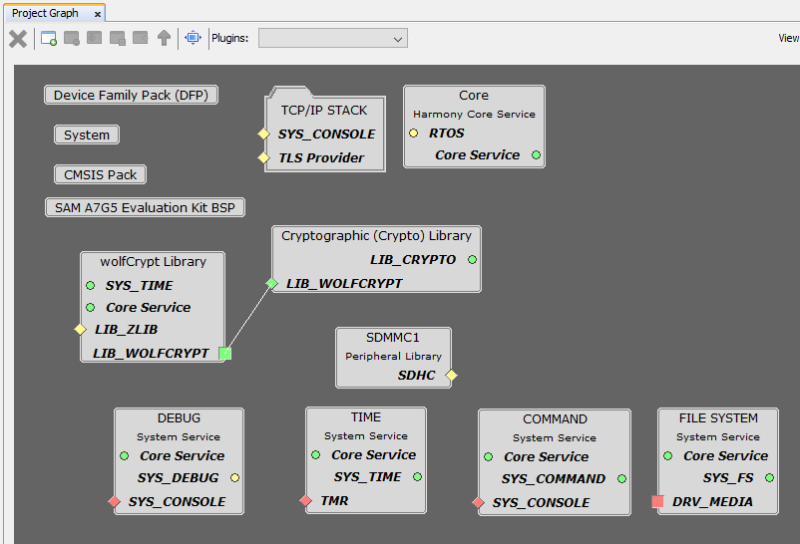The width and height of the screenshot is (800, 544).
Task: Select the CMSIS Pack component
Action: click(x=100, y=175)
